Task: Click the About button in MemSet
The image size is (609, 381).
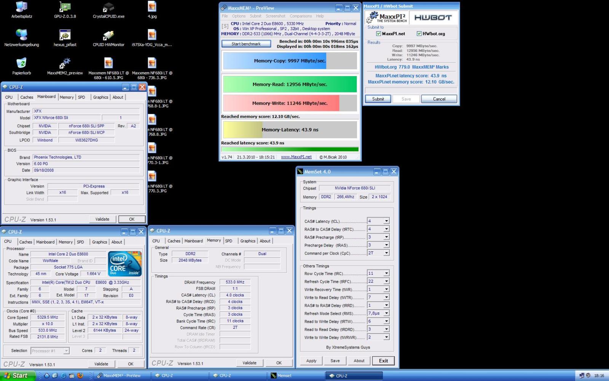Action: [x=359, y=361]
